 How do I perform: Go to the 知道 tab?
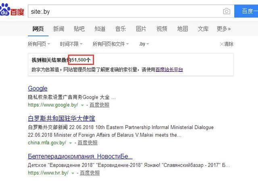click(100, 29)
